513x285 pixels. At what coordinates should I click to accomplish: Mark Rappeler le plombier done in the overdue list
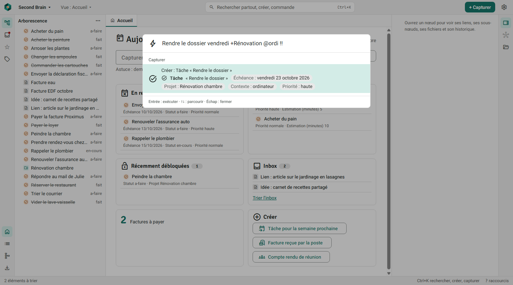[126, 138]
